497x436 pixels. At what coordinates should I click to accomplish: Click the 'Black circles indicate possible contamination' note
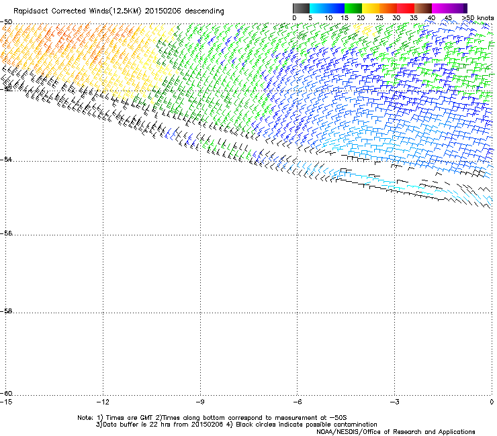point(306,425)
